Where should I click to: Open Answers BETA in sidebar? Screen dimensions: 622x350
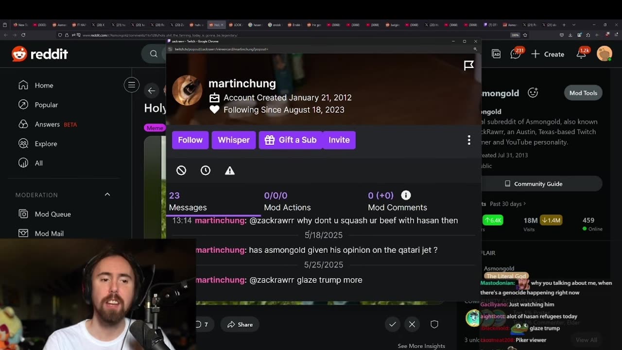pos(48,124)
